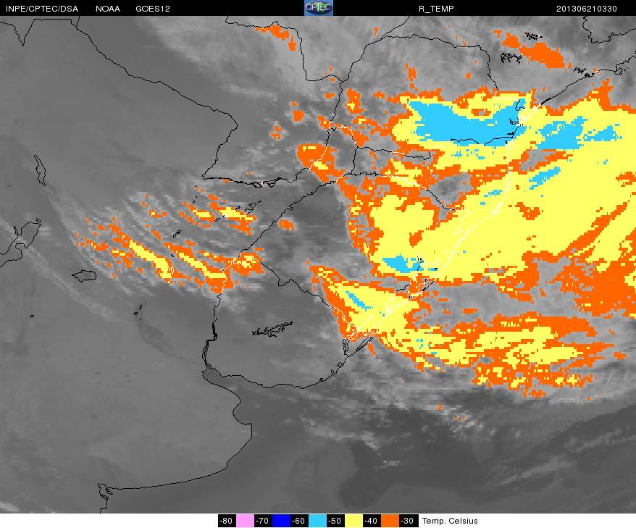This screenshot has width=636, height=528.
Task: Click the GOES12 satellite label
Action: (153, 9)
